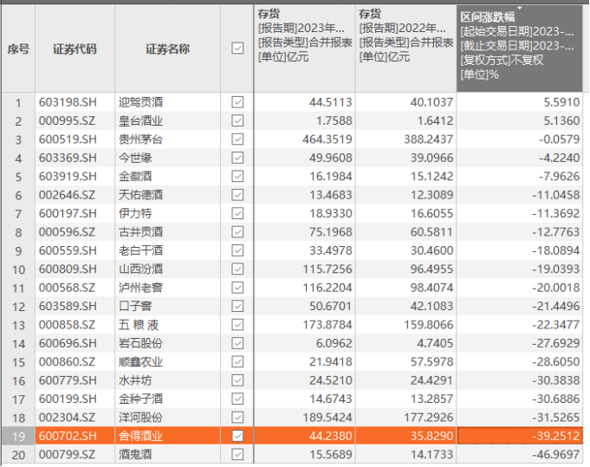Select inventory value 173.8784
590x467 pixels.
point(327,324)
